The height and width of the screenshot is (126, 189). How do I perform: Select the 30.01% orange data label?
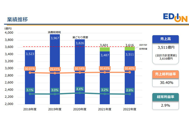pyautogui.click(x=30, y=69)
